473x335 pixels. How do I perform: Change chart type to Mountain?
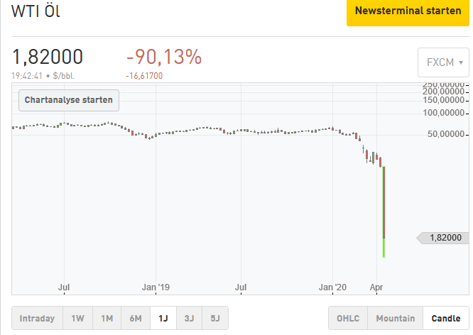pyautogui.click(x=395, y=318)
